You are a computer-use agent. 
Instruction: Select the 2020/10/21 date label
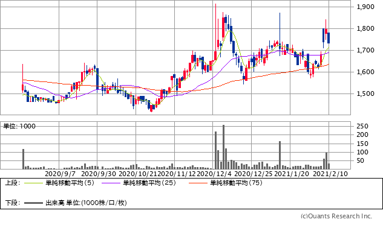(138, 174)
